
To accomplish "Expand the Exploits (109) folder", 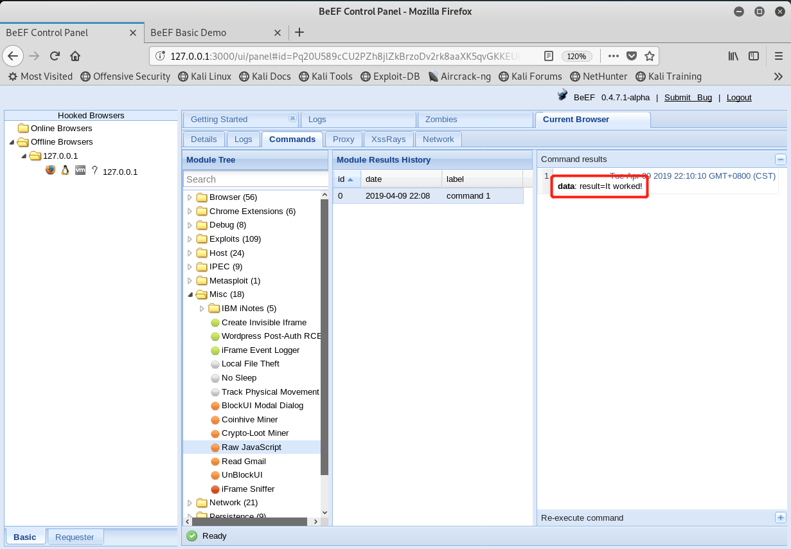I will 190,239.
